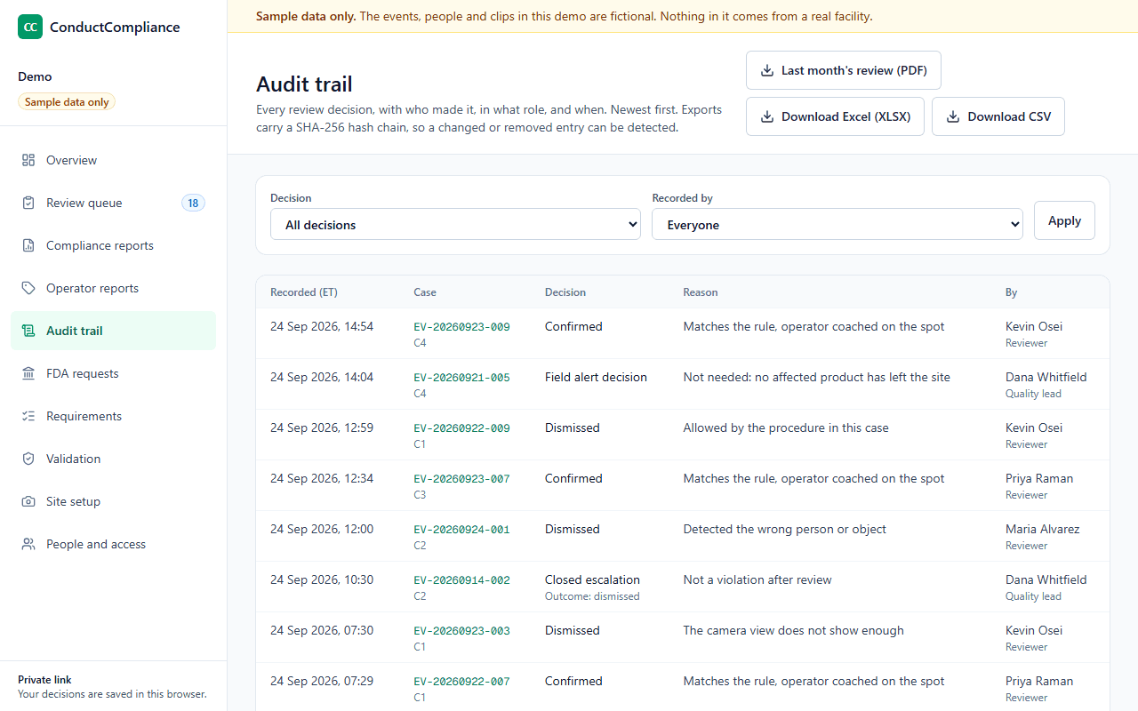Open case EV-20260922-007

click(x=461, y=682)
